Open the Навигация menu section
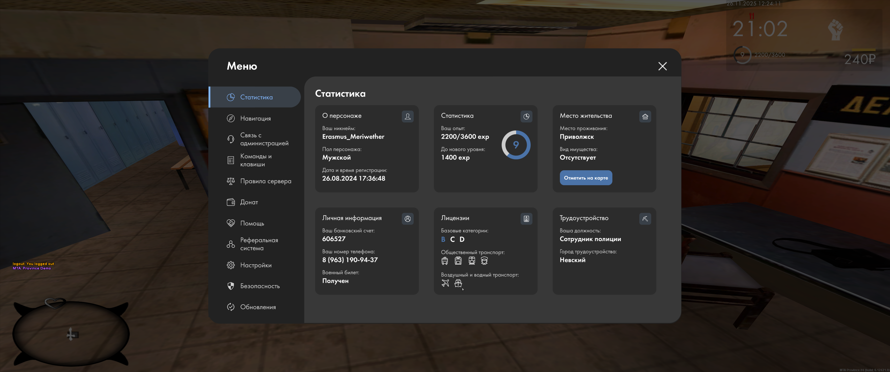890x372 pixels. pyautogui.click(x=255, y=118)
